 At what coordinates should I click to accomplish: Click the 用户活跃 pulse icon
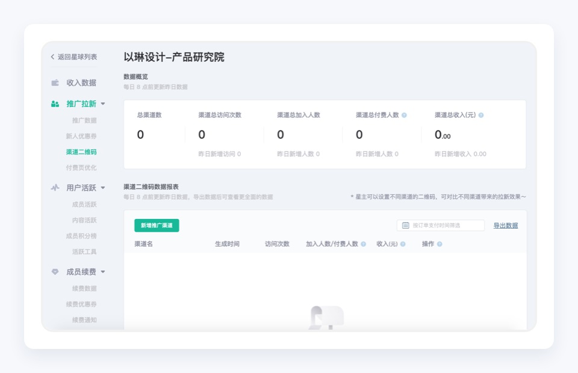[55, 188]
